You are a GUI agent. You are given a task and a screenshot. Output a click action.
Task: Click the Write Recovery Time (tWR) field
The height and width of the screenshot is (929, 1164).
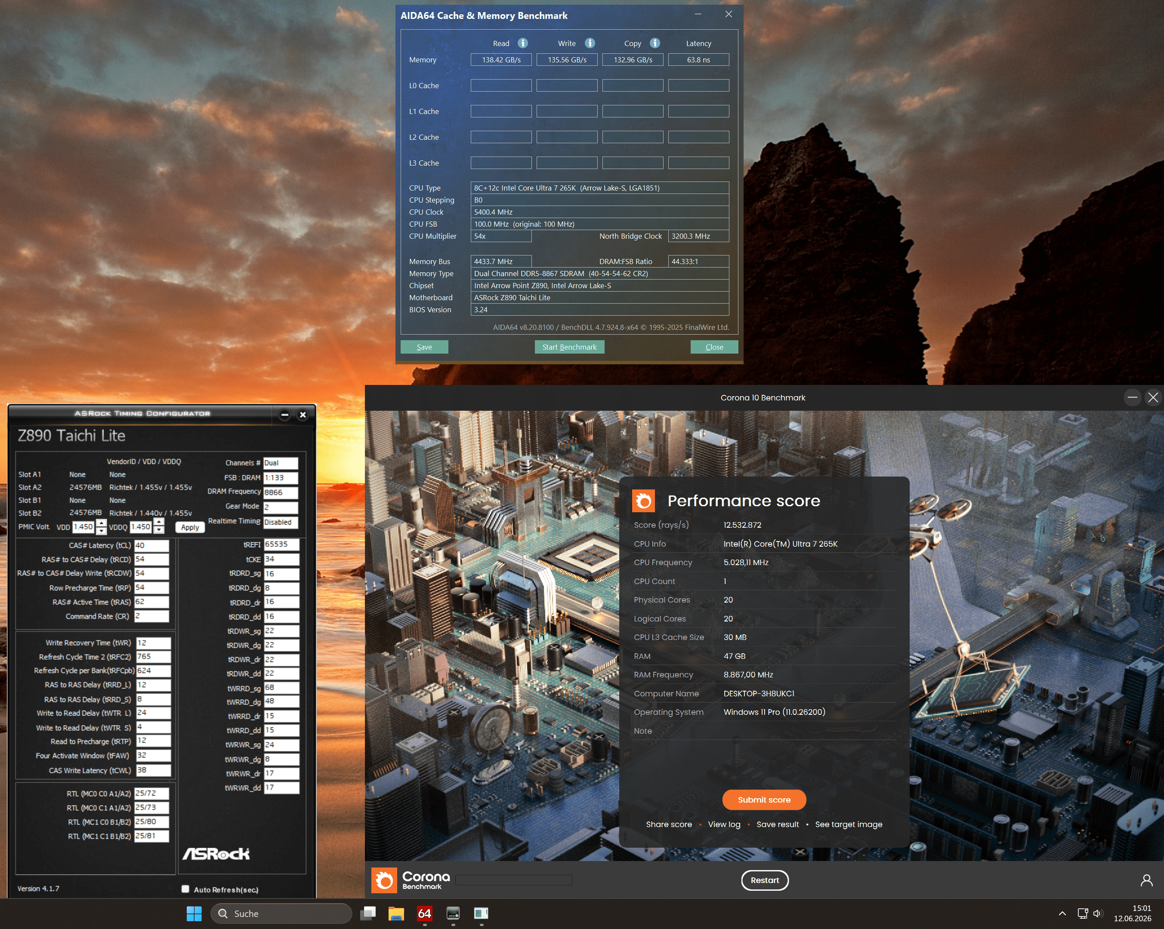coord(153,643)
